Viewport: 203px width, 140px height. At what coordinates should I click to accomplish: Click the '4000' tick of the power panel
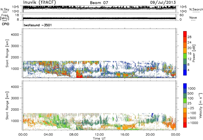[x=15, y=35]
